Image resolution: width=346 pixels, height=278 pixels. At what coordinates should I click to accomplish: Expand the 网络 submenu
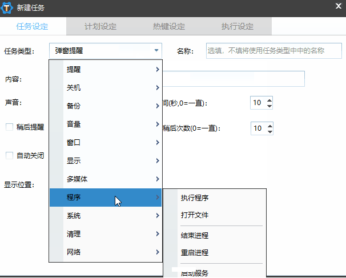point(106,252)
